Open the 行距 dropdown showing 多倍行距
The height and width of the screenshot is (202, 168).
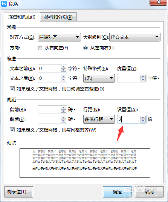pos(99,119)
